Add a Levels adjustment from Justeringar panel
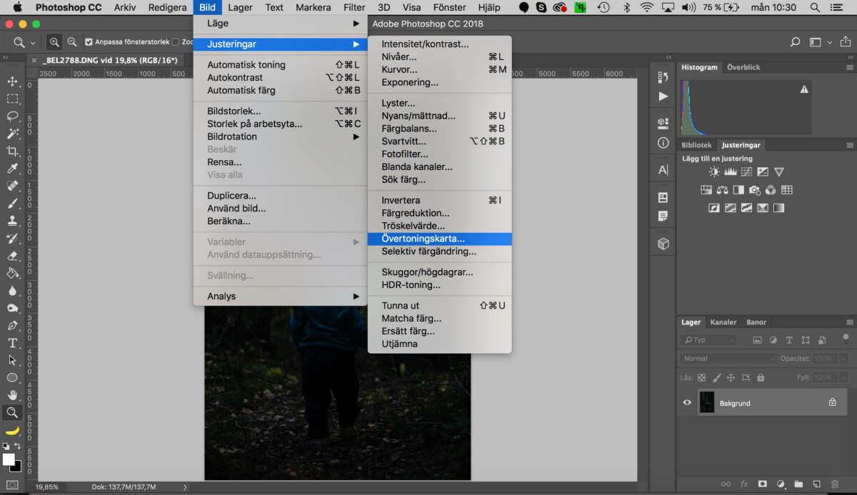The height and width of the screenshot is (495, 857). pyautogui.click(x=731, y=172)
